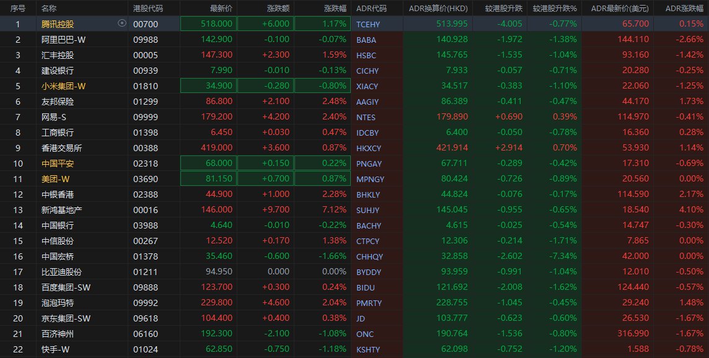The height and width of the screenshot is (358, 709).
Task: Click stock code 00700
Action: (146, 24)
